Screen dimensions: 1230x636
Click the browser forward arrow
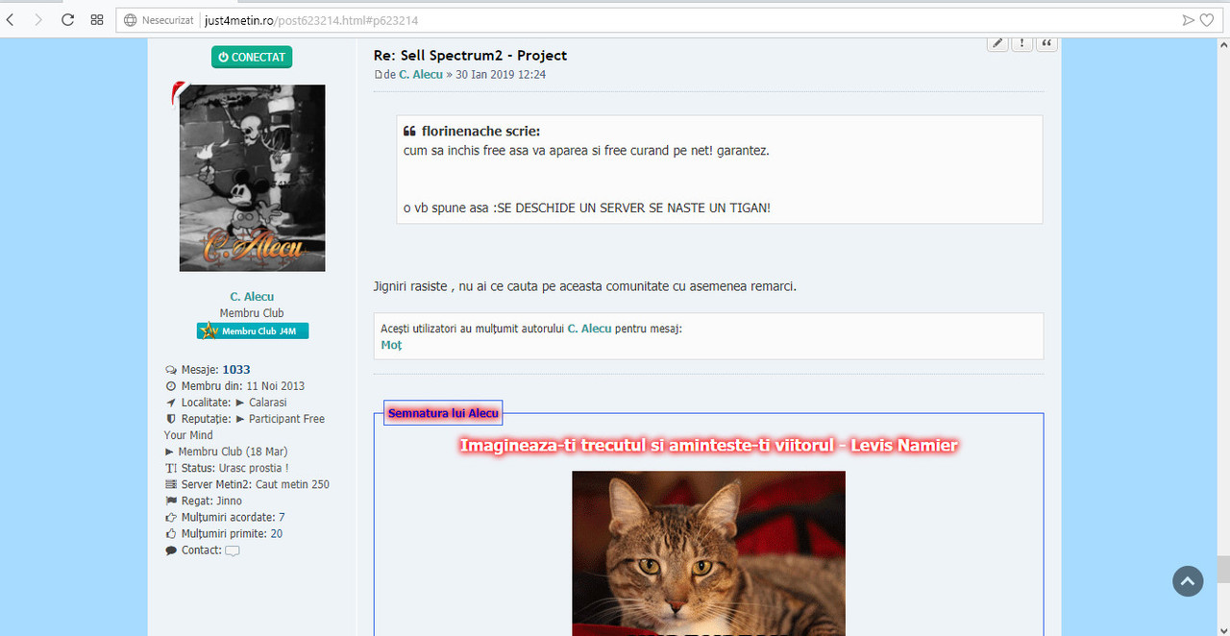pyautogui.click(x=38, y=19)
